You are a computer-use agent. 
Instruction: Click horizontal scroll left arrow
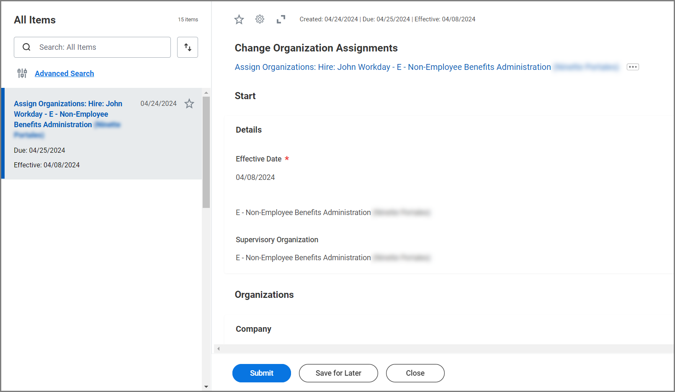[218, 348]
